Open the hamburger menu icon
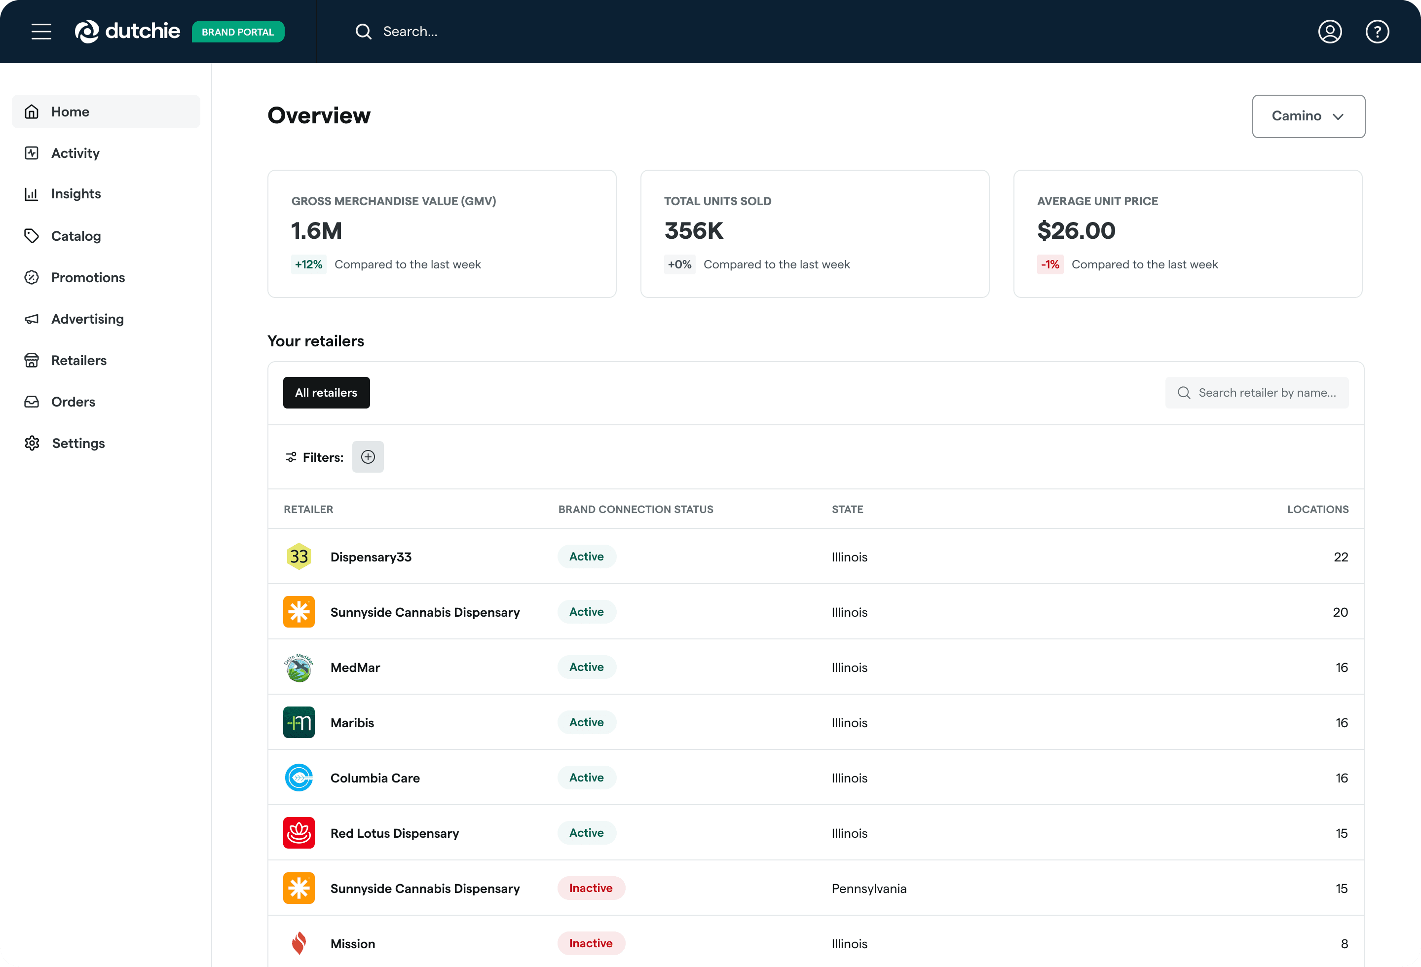The image size is (1421, 967). (x=41, y=31)
